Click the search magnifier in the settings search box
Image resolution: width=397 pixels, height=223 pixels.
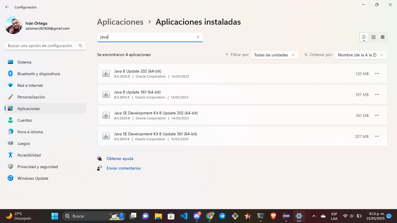pyautogui.click(x=81, y=46)
